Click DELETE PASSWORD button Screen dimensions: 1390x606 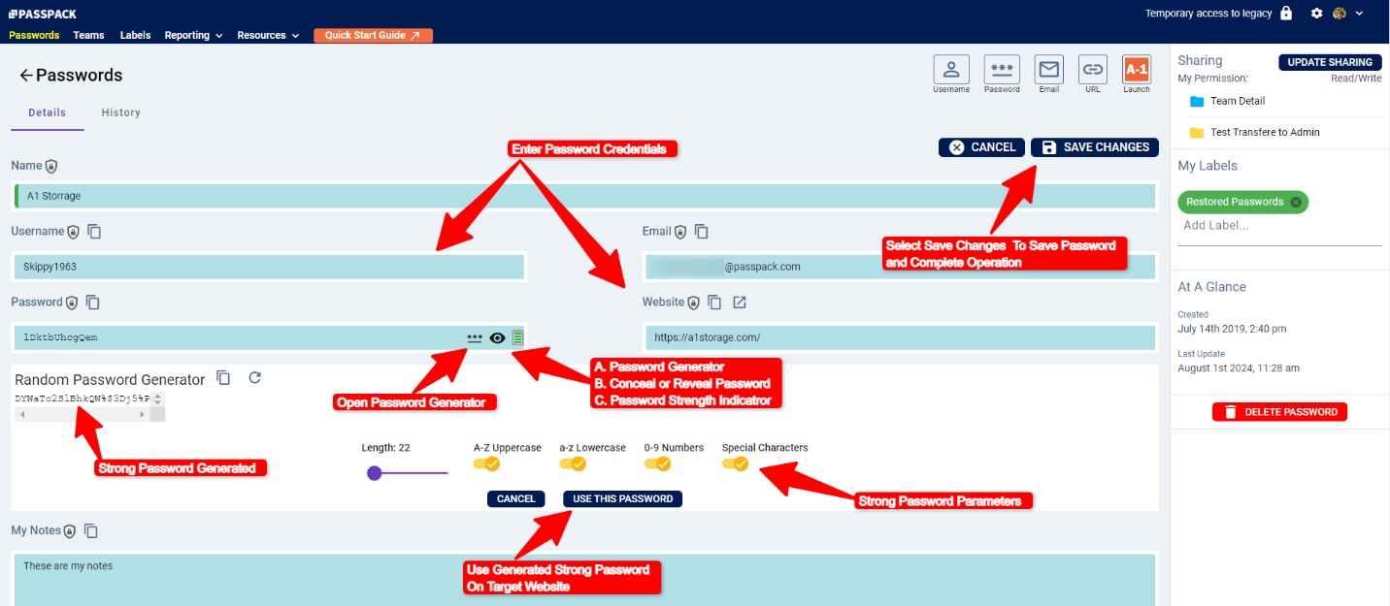click(1279, 412)
